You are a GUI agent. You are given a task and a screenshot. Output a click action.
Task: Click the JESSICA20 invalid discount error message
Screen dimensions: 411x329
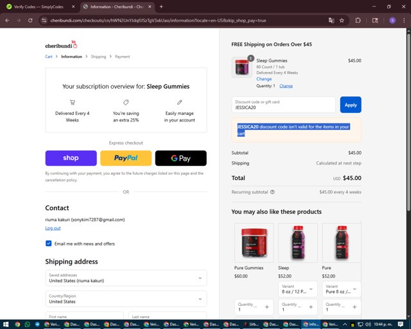coord(296,130)
